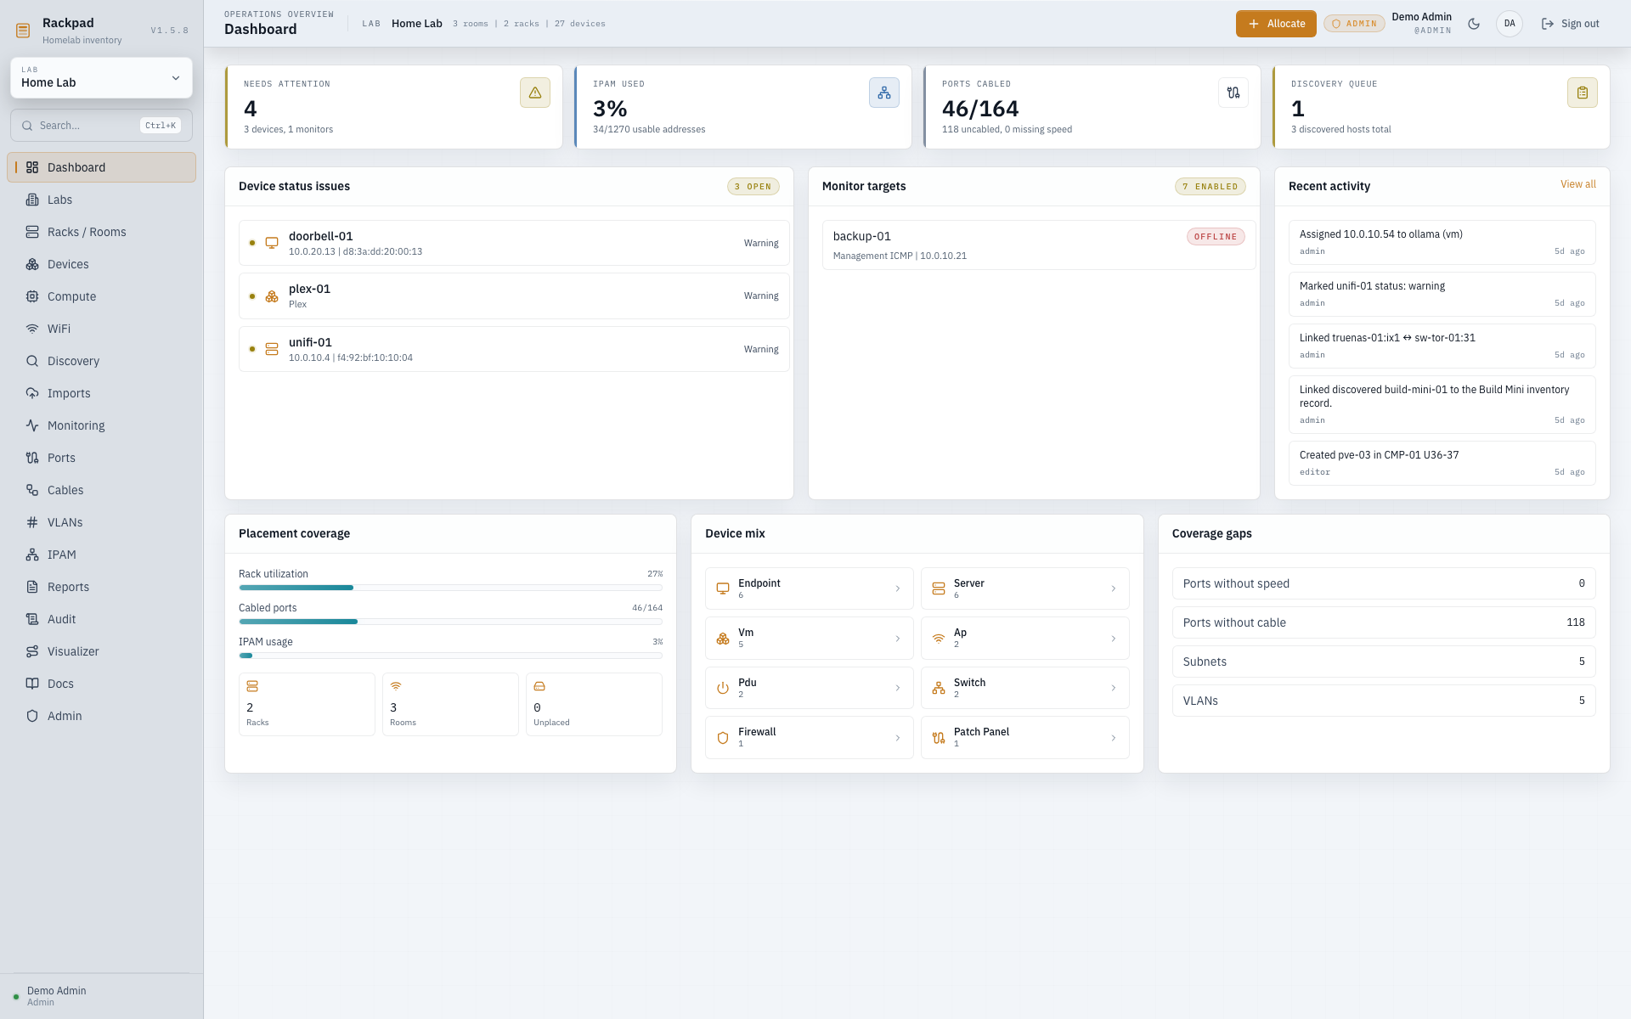
Task: Click the 7 ENABLED monitors badge
Action: [1210, 187]
